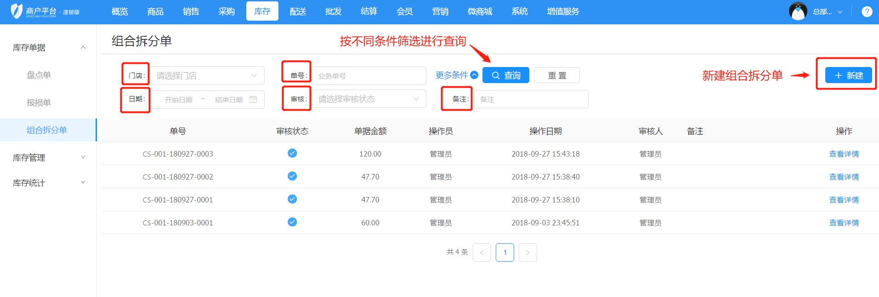Open the 请选择审核状态 audit status dropdown
The image size is (879, 297).
[369, 99]
